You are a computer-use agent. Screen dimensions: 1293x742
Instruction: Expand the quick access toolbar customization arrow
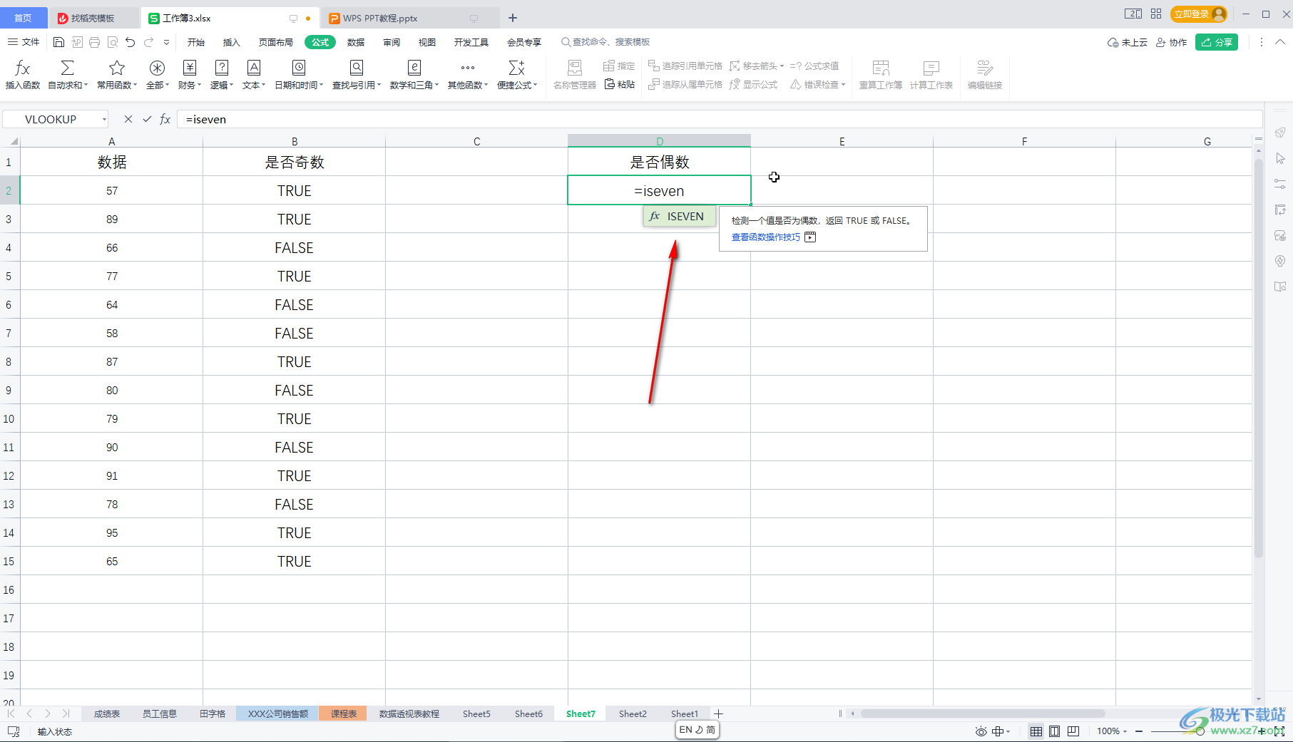point(166,42)
